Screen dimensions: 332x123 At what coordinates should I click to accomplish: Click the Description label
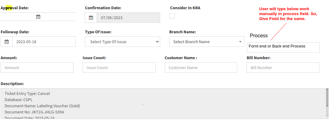pyautogui.click(x=12, y=84)
